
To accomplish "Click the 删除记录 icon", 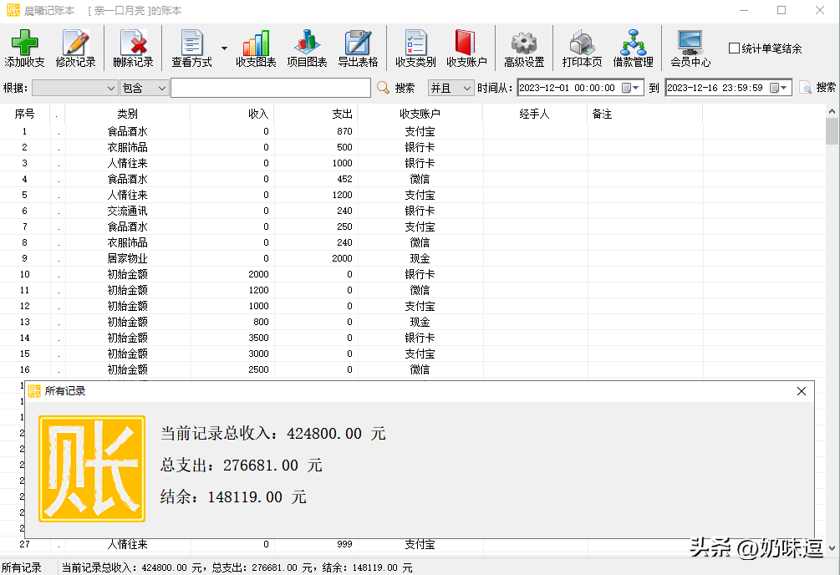I will [132, 48].
